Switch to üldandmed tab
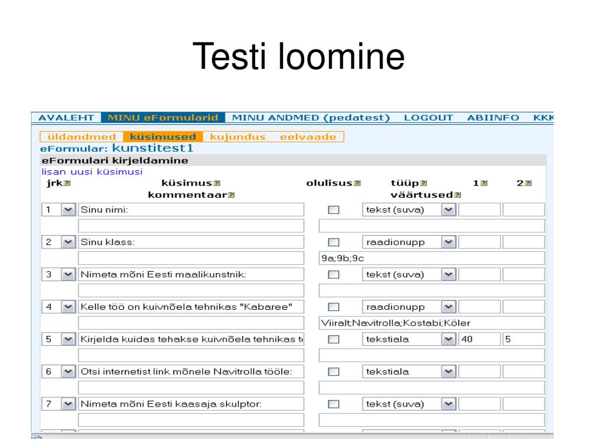Image resolution: width=598 pixels, height=448 pixels. (82, 136)
